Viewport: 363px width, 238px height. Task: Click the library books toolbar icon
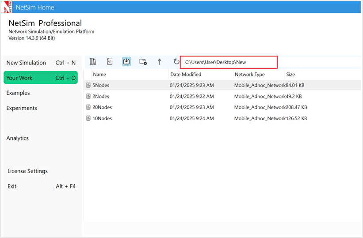point(93,61)
